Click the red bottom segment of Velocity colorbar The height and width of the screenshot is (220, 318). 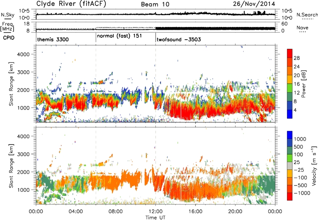(x=290, y=197)
